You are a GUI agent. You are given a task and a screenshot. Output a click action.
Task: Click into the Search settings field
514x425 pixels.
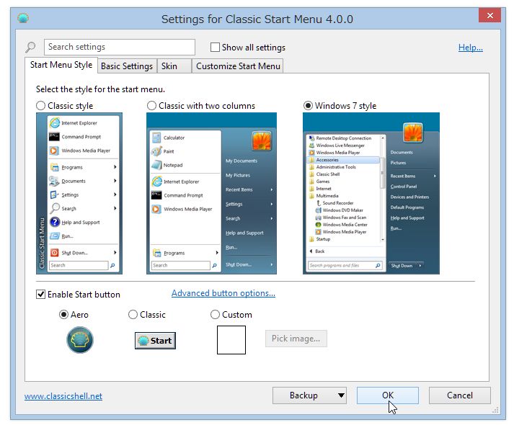point(120,47)
